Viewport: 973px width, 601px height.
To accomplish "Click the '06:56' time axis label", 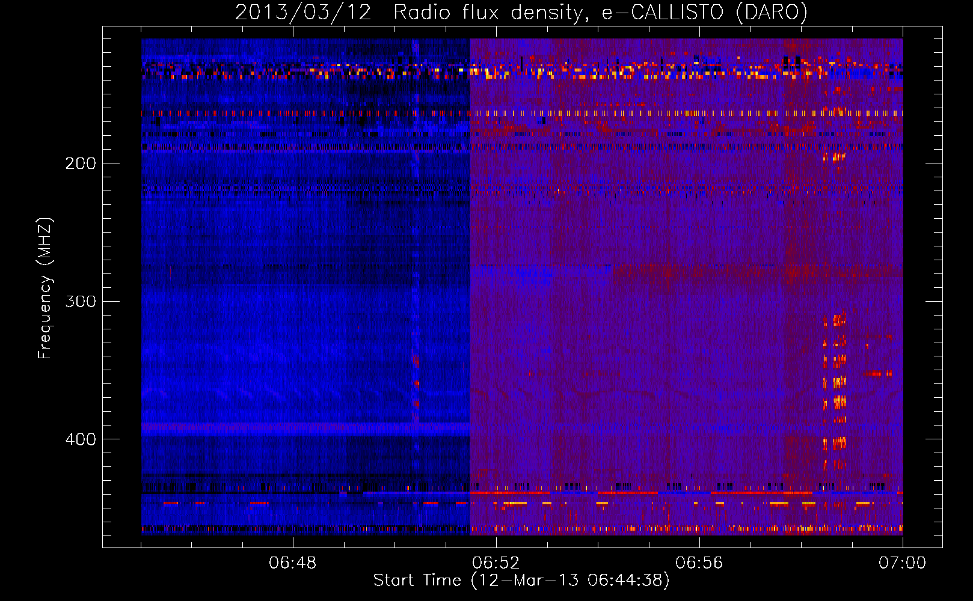I will click(x=699, y=563).
